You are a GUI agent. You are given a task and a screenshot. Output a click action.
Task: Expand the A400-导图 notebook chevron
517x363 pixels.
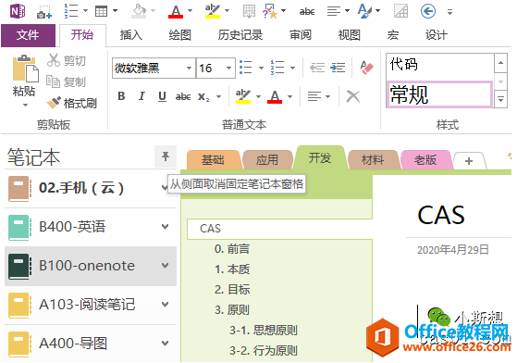166,344
